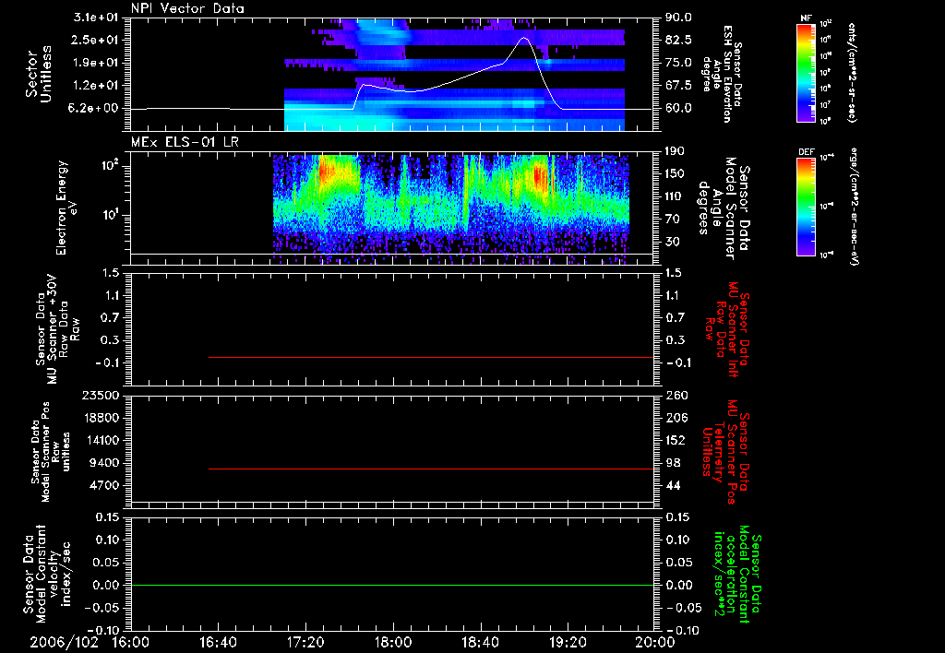The height and width of the screenshot is (653, 945).
Task: Click the 18800 scanner position tick label
Action: [x=101, y=418]
